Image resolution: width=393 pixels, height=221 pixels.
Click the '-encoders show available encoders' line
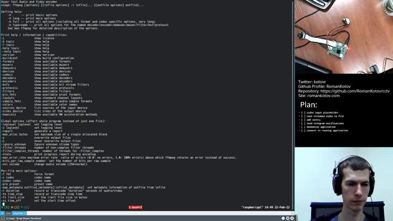37,81
